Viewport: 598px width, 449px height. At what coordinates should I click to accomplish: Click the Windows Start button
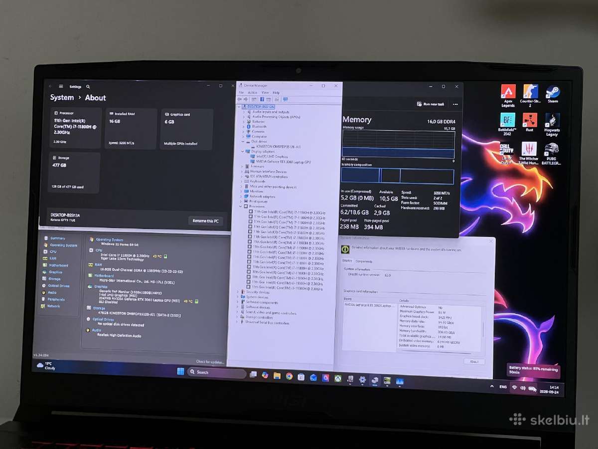tap(180, 372)
